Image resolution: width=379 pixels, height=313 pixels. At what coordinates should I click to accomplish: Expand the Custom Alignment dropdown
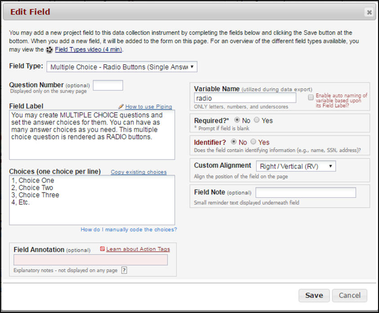point(295,166)
